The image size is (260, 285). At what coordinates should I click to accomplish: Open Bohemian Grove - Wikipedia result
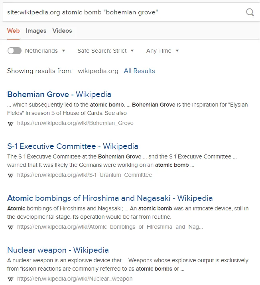point(59,95)
